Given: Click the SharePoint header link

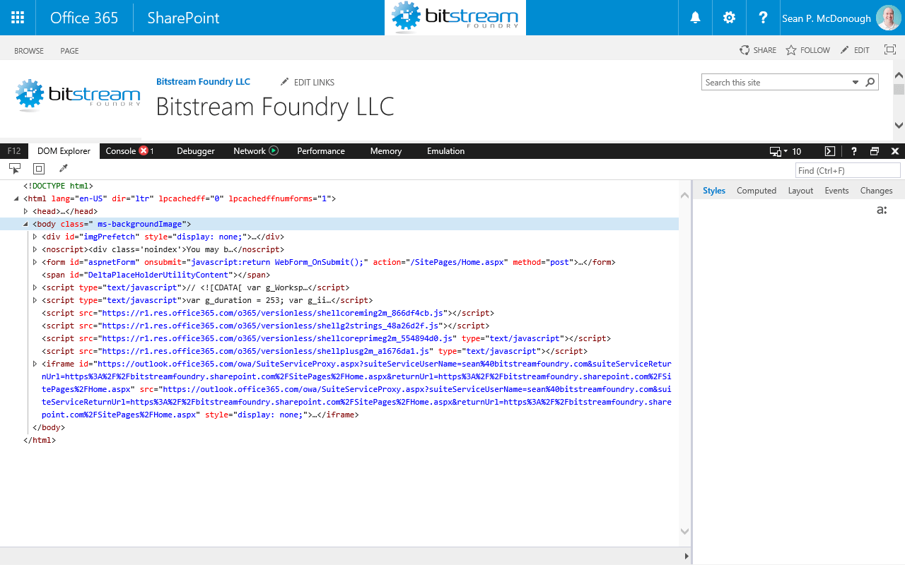Looking at the screenshot, I should 183,18.
